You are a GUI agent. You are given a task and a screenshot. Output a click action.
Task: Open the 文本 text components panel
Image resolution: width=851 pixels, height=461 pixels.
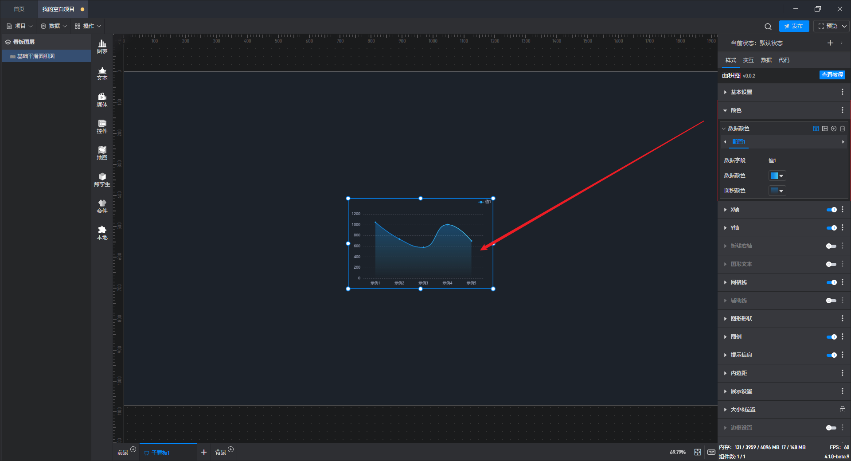102,73
